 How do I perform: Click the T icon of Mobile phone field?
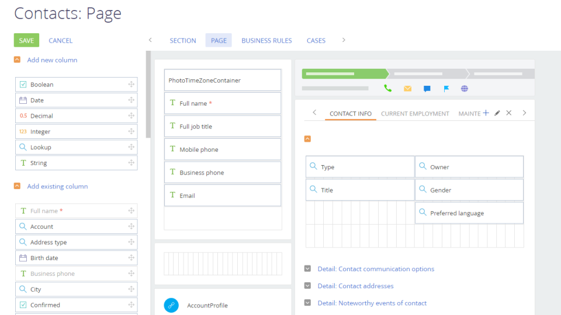[172, 149]
